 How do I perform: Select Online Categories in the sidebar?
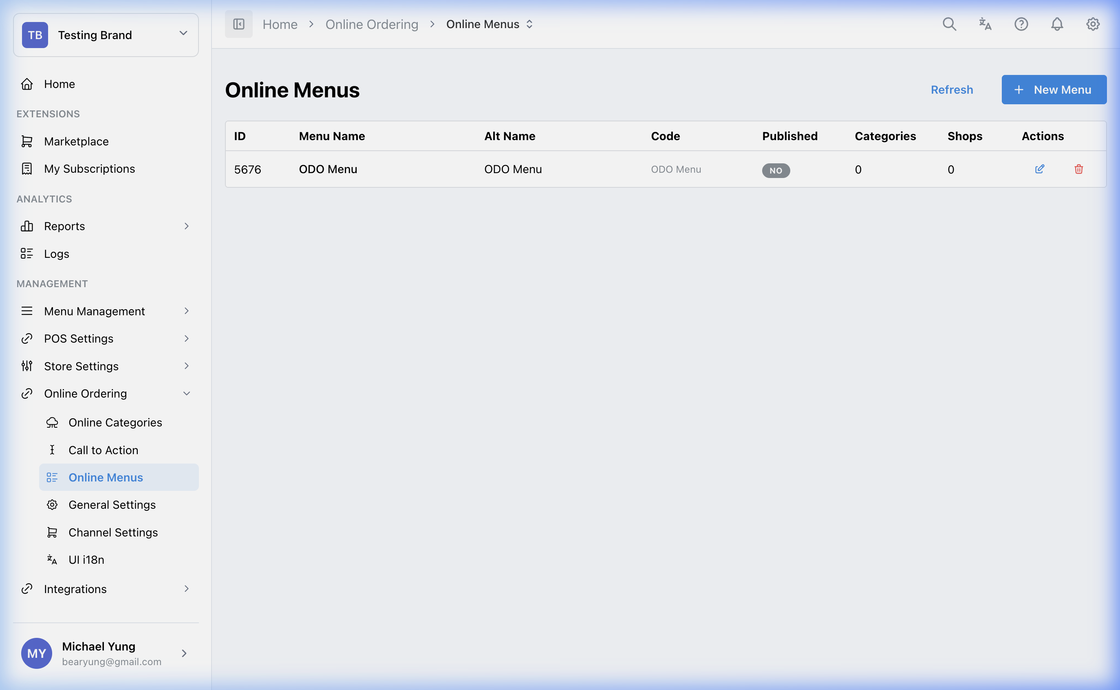coord(115,422)
